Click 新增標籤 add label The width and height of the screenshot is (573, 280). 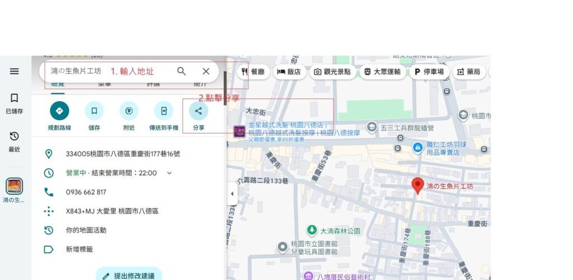(x=79, y=249)
